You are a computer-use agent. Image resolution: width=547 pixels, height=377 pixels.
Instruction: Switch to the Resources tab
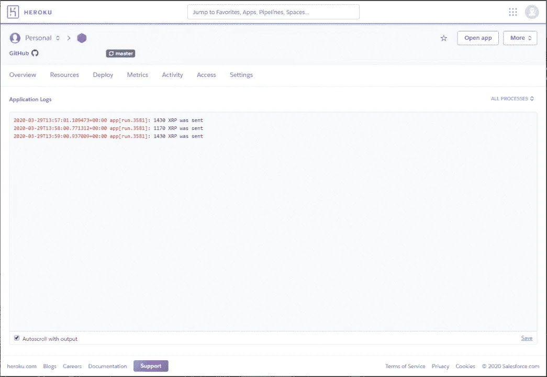64,75
